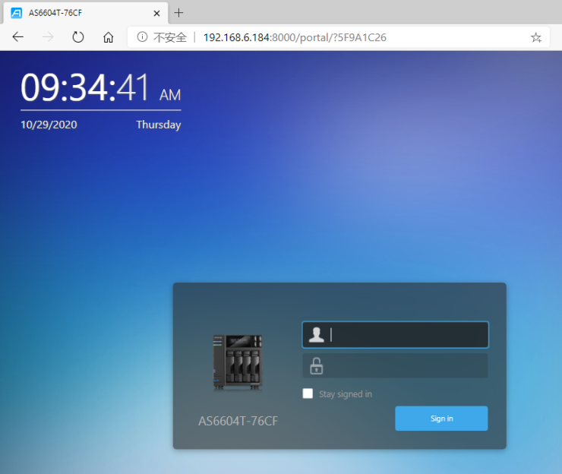Click the 09:34:41 clock display
Image resolution: width=562 pixels, height=474 pixels.
[101, 87]
